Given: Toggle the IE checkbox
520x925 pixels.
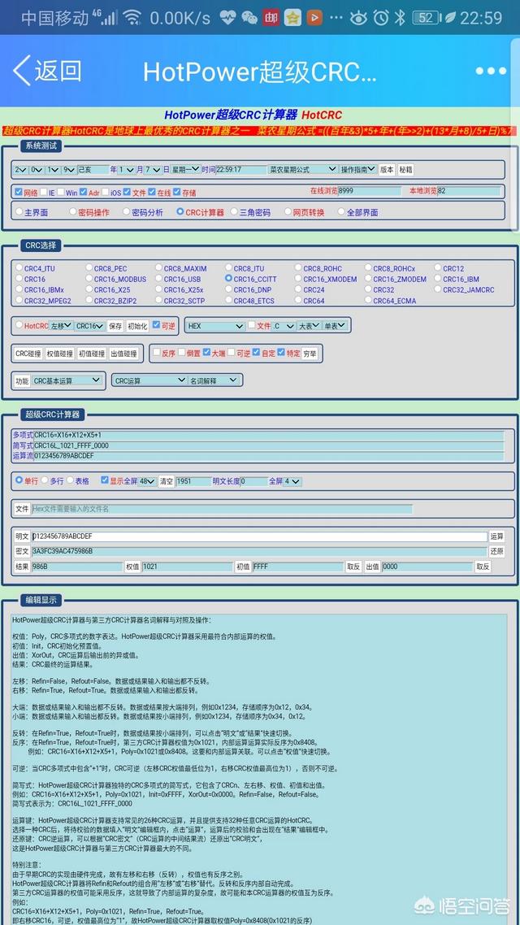Looking at the screenshot, I should point(44,192).
